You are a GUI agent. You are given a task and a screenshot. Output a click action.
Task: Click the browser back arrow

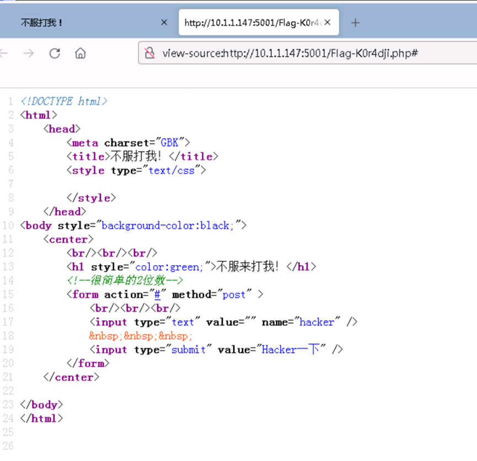(4, 53)
